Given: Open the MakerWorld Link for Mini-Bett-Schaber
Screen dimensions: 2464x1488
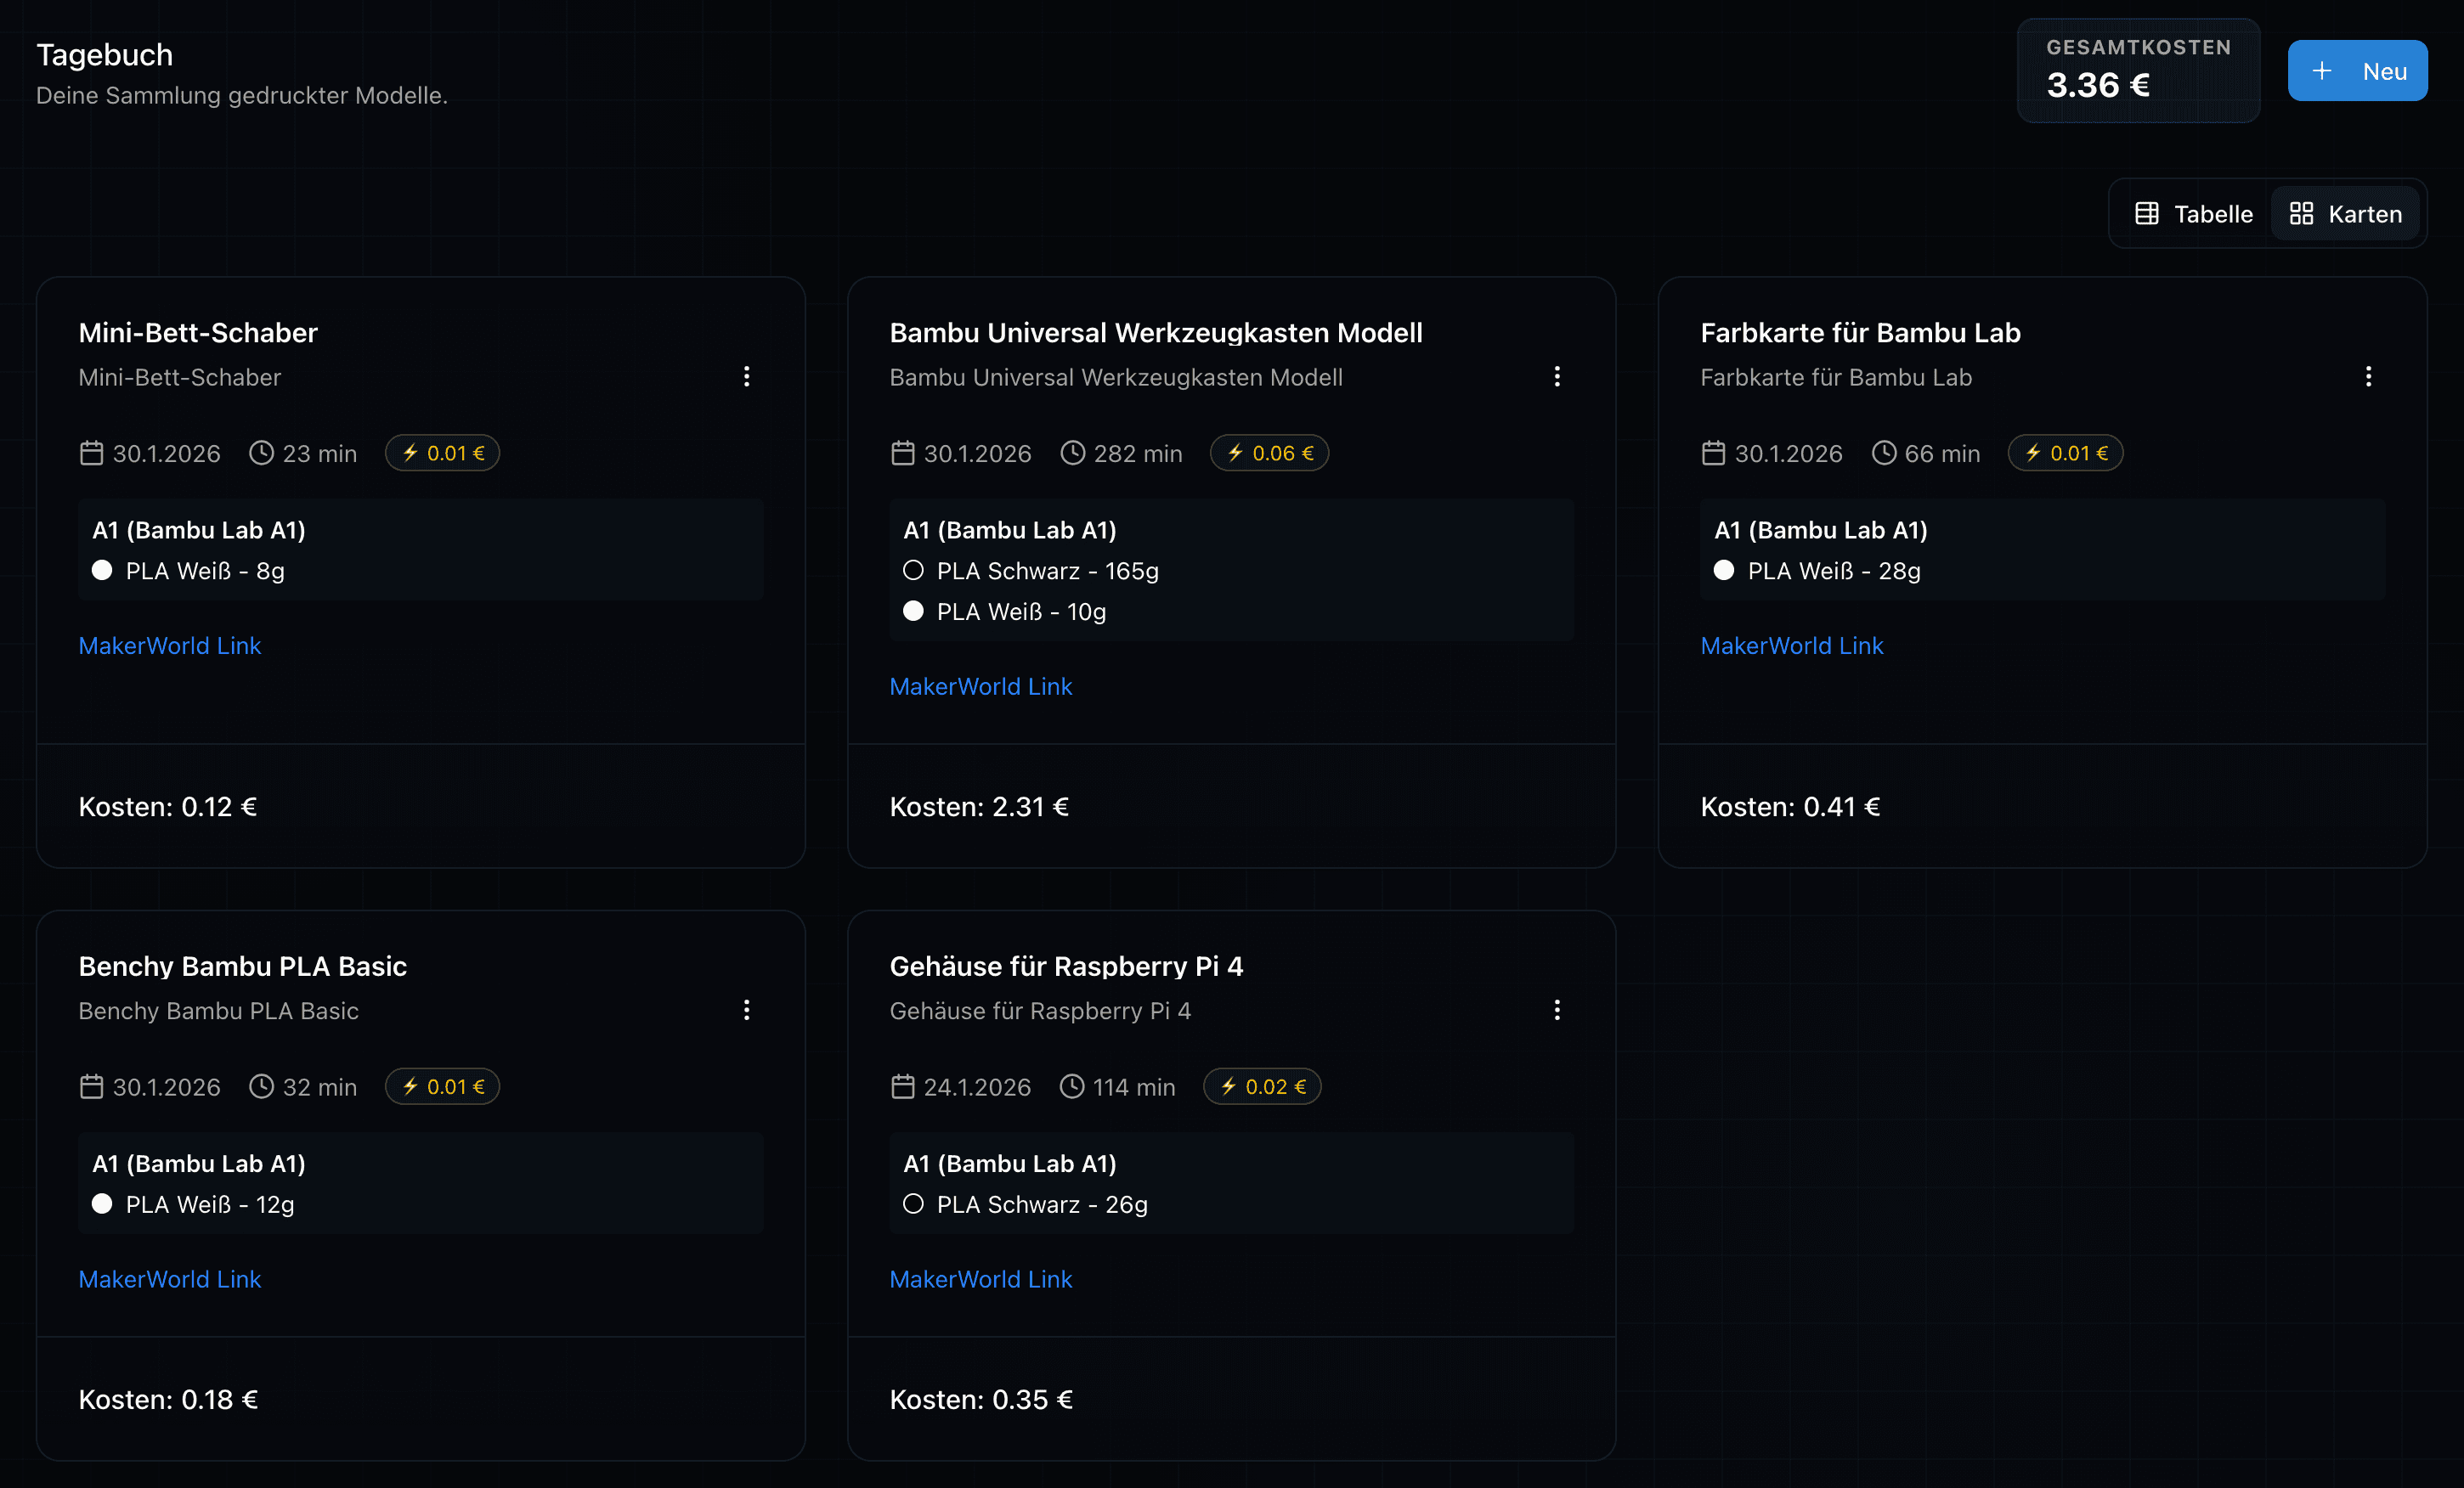Looking at the screenshot, I should (x=170, y=645).
